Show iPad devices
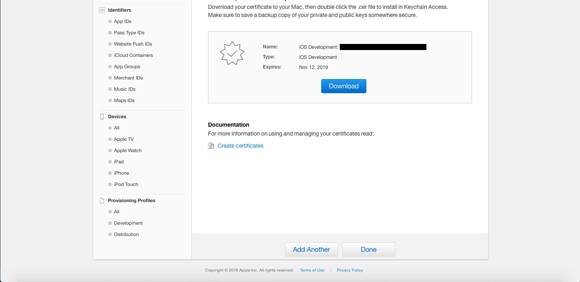Viewport: 580px width, 282px height. click(118, 162)
